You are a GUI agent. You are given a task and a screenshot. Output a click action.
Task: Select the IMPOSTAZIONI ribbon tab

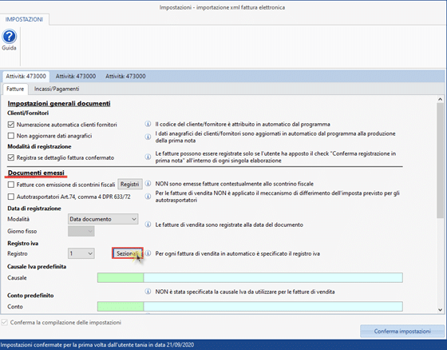24,19
